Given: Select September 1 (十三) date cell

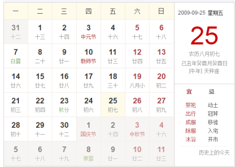Looking at the screenshot, I should pyautogui.click(x=40, y=32).
